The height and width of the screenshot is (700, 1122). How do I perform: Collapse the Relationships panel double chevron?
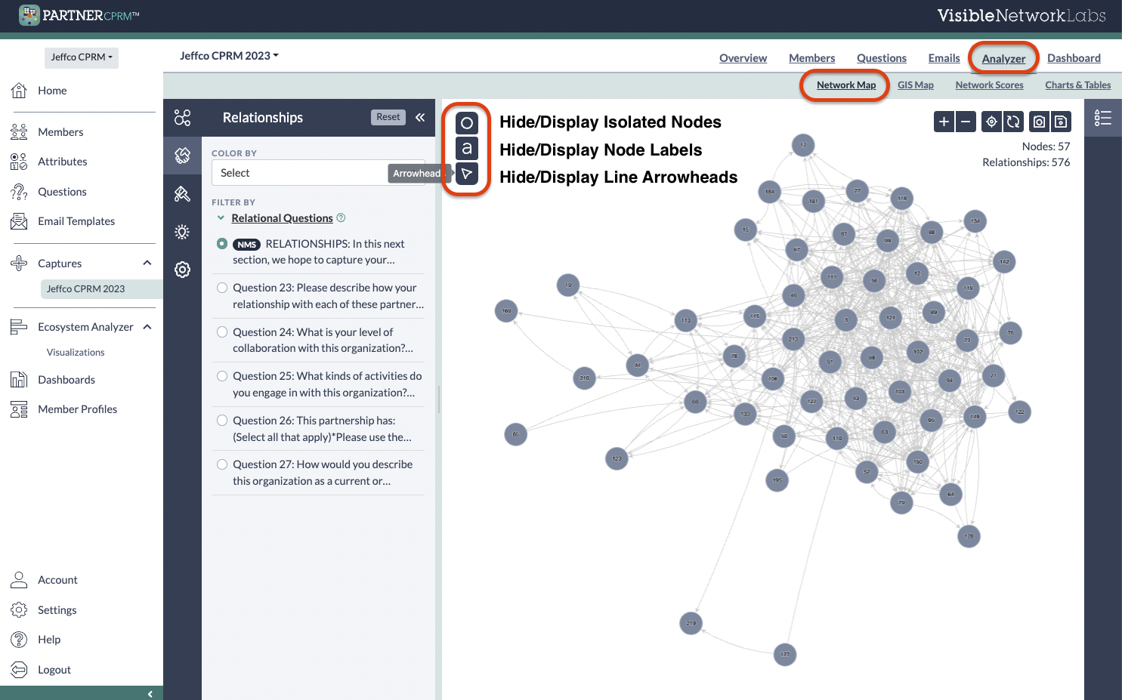pyautogui.click(x=420, y=117)
